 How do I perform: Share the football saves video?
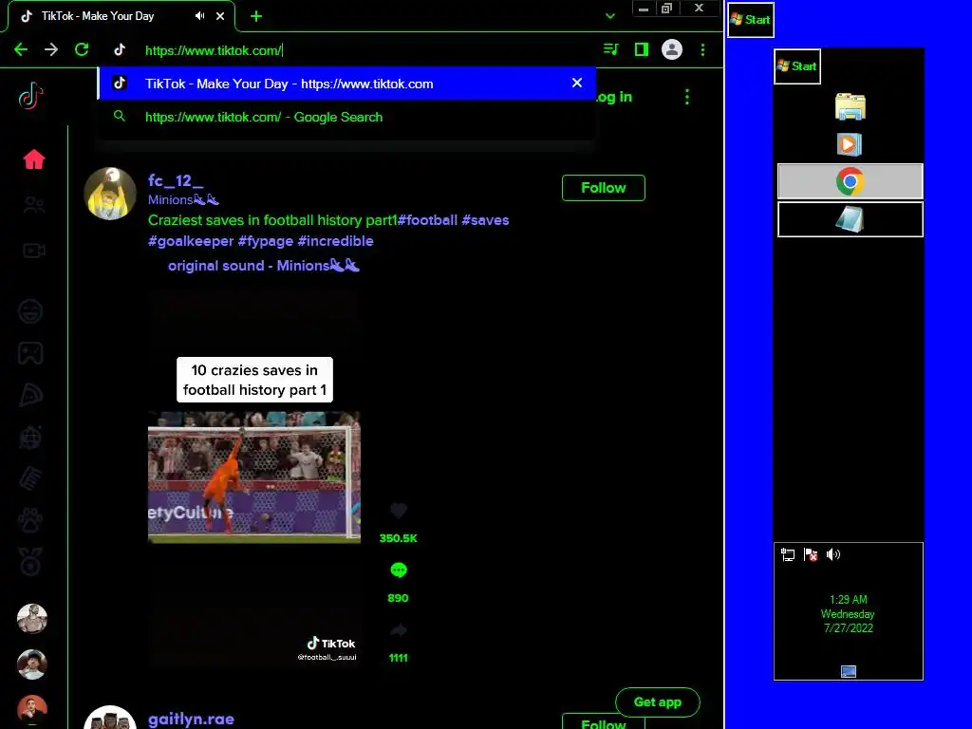[399, 630]
